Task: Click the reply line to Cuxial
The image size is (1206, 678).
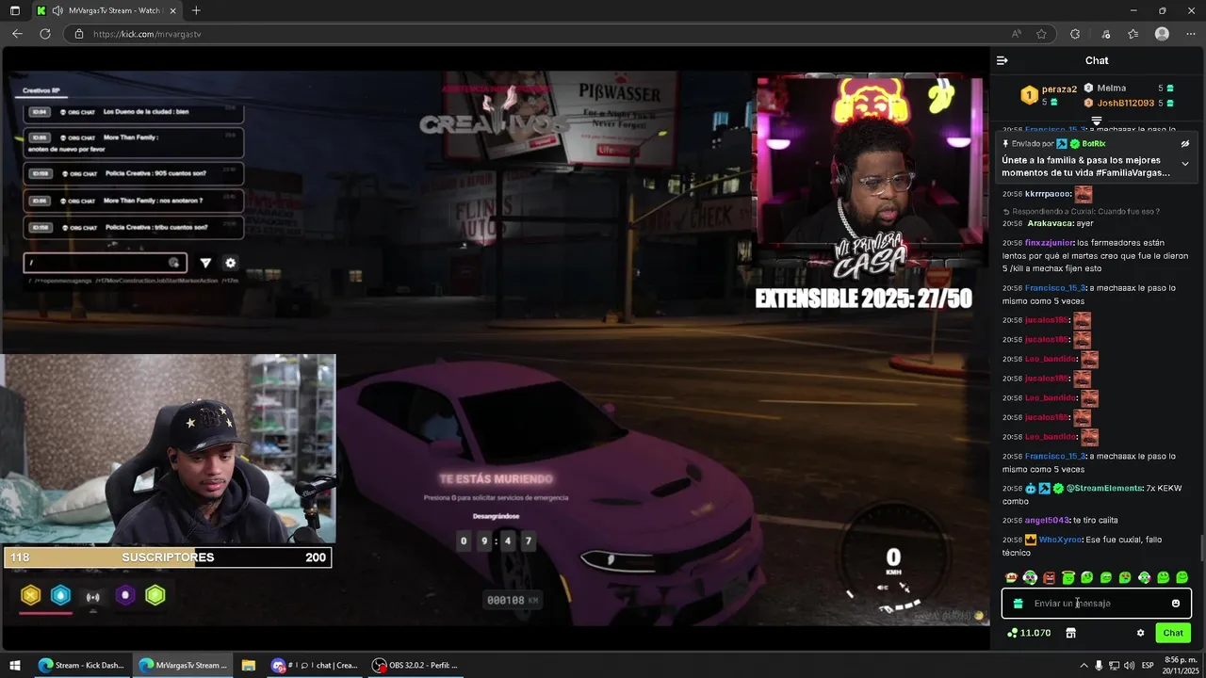Action: click(x=1081, y=211)
